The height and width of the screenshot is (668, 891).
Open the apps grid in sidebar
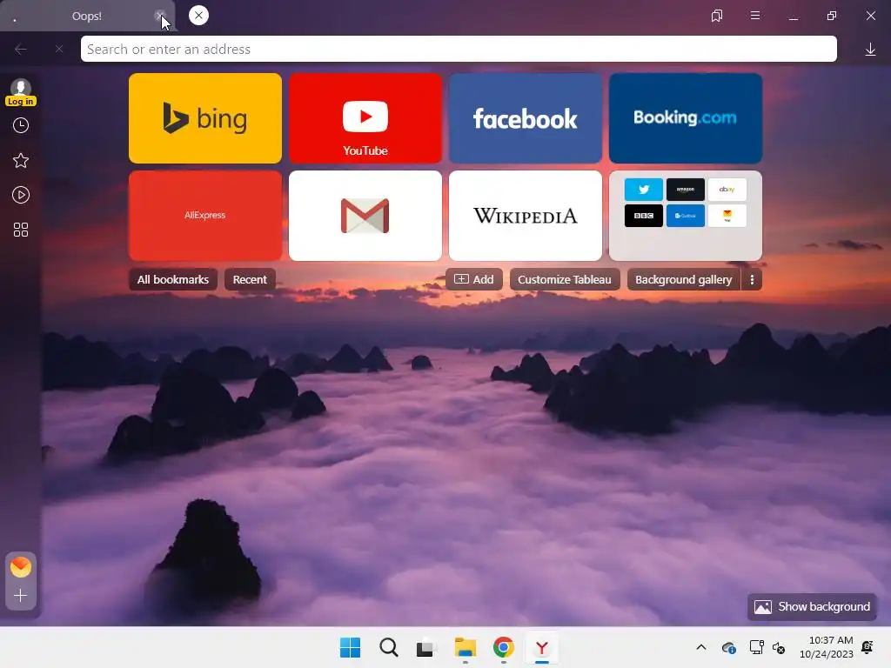[x=21, y=230]
